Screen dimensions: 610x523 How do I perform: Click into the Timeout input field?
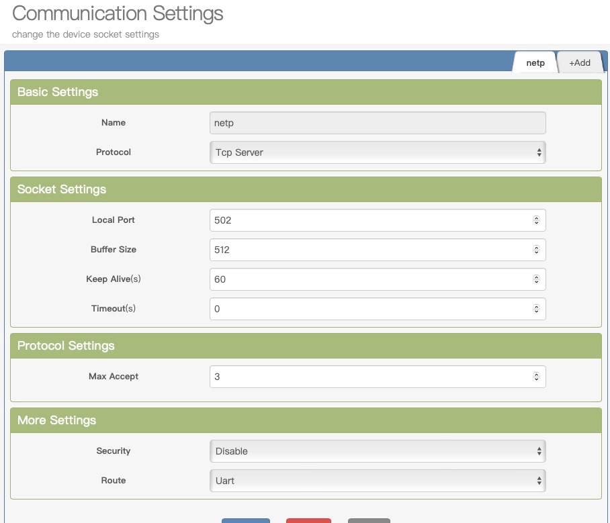coord(369,309)
